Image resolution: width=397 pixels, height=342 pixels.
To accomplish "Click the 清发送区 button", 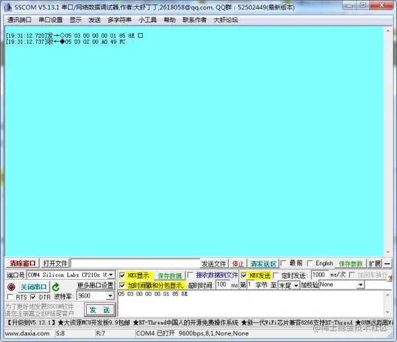I will 263,264.
